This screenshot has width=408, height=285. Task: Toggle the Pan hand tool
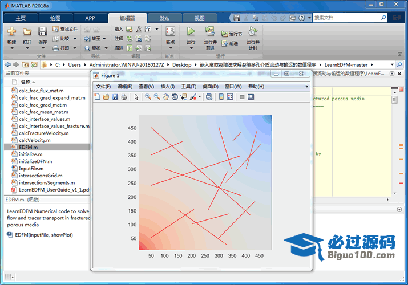pos(165,97)
